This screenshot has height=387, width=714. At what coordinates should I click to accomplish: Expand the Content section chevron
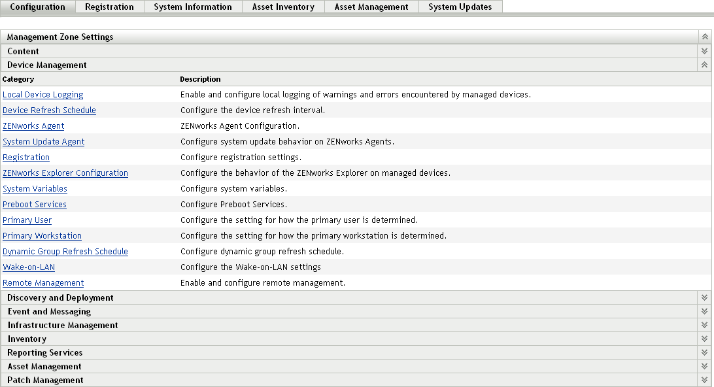[x=704, y=51]
